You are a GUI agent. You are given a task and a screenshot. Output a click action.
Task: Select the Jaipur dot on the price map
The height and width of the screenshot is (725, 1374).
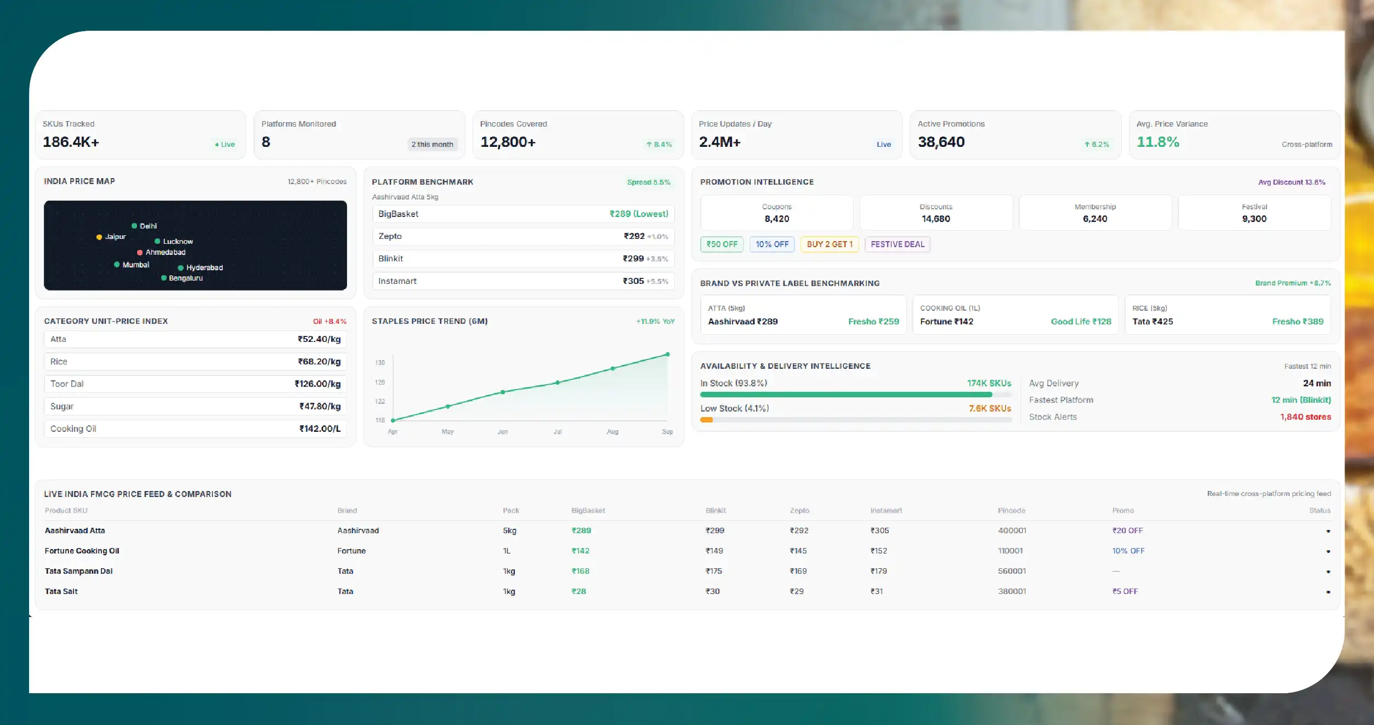(x=99, y=237)
